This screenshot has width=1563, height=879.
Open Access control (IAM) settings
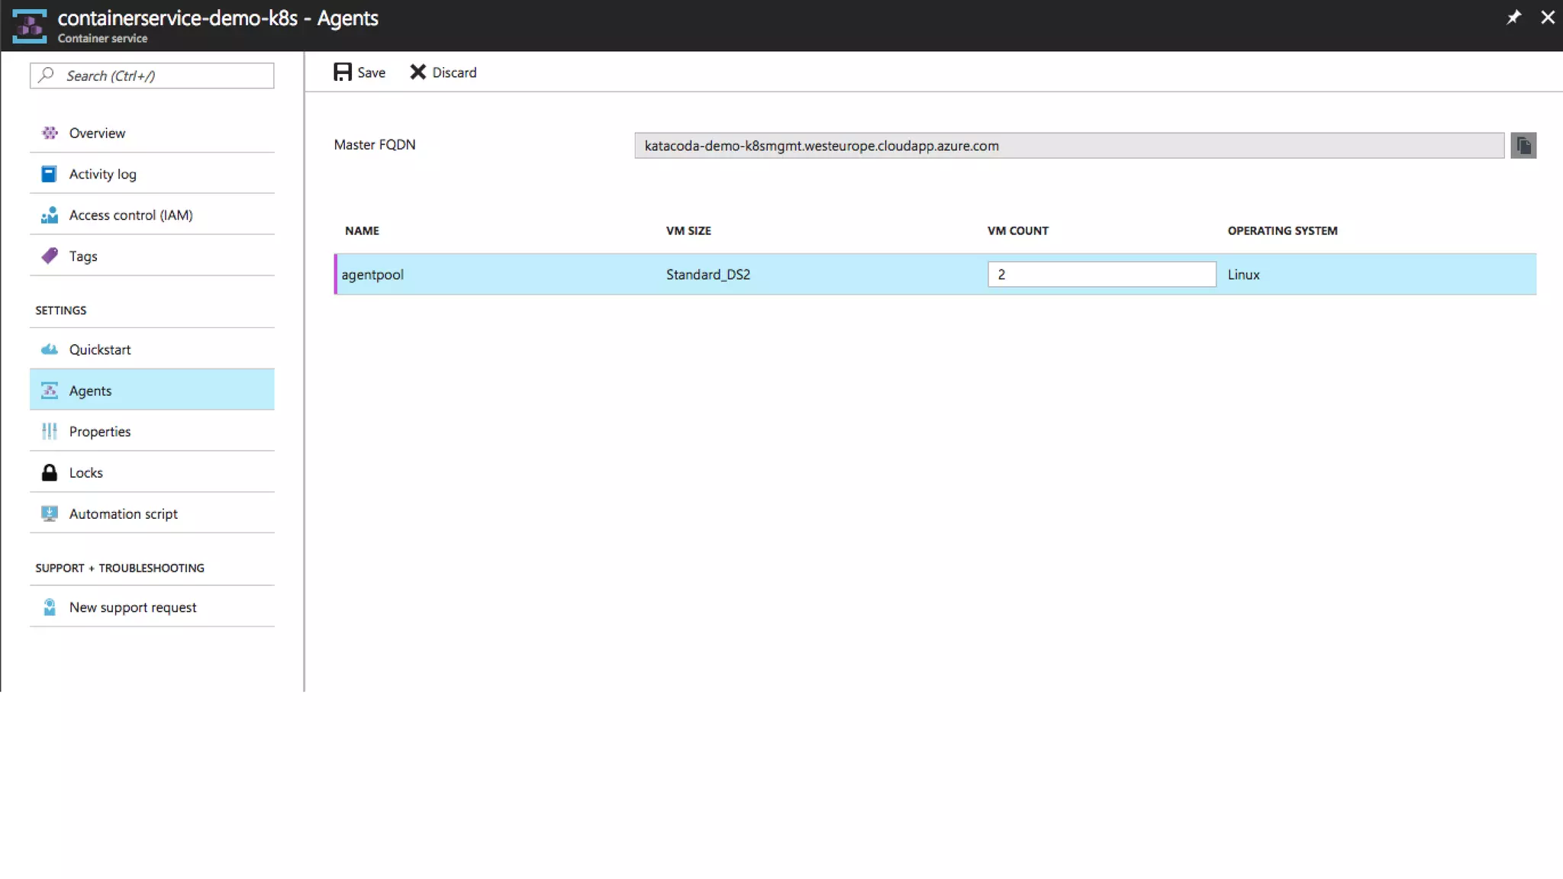click(x=131, y=215)
